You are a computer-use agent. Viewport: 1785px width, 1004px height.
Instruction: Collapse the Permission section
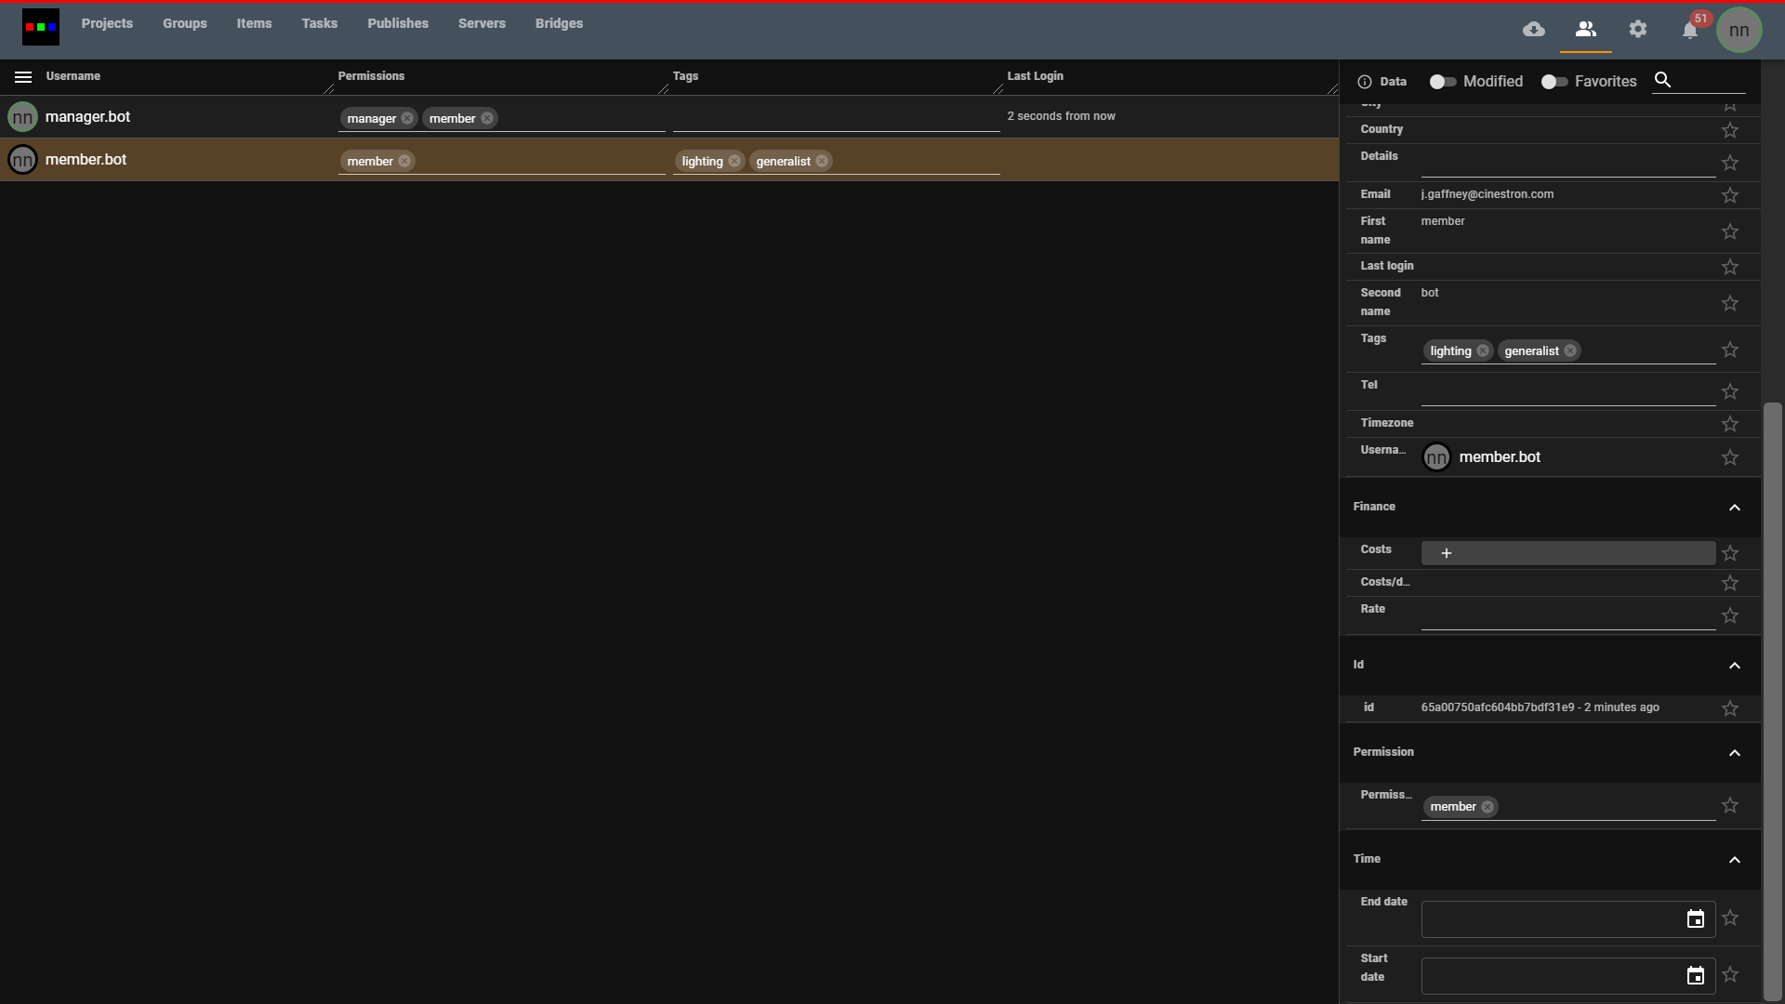point(1735,753)
